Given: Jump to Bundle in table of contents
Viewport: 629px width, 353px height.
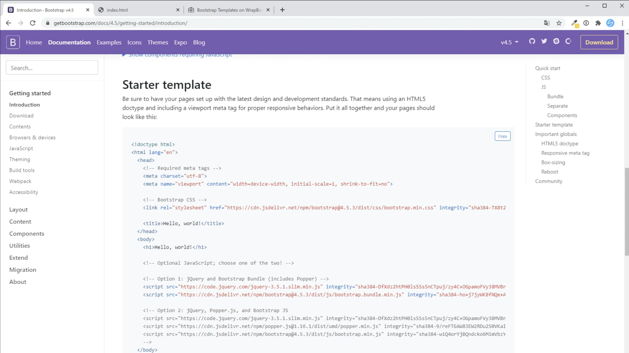Looking at the screenshot, I should [555, 96].
